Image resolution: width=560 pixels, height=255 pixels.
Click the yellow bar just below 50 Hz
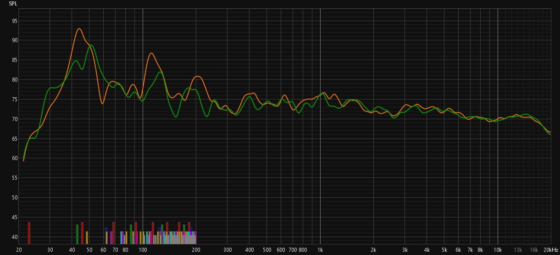[x=87, y=238]
